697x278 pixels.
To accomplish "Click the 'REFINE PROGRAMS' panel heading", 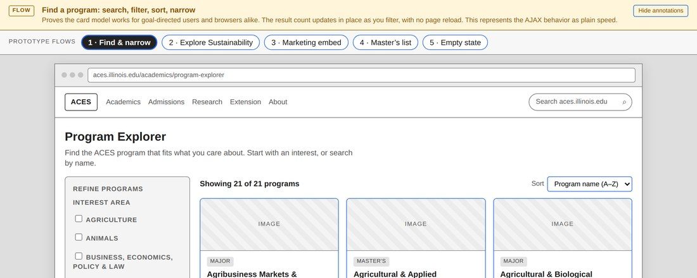I will [108, 189].
